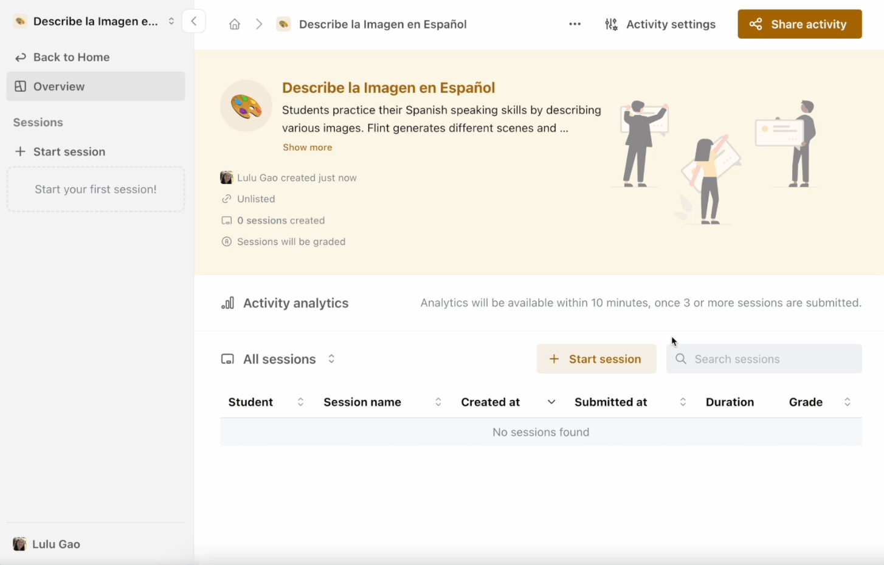Click the breadcrumb title 'Describe la Imagen en Español'
This screenshot has width=884, height=565.
(383, 24)
